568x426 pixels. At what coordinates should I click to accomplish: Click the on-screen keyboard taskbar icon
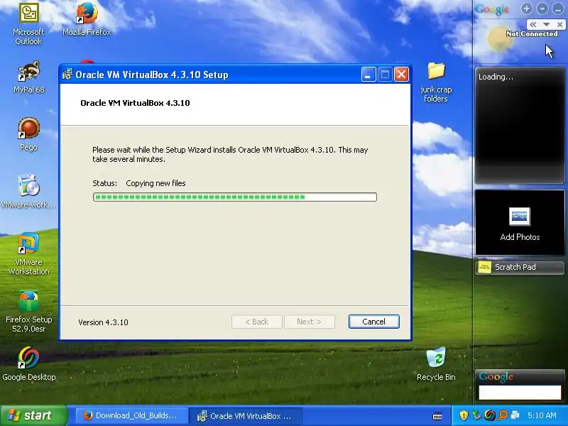click(437, 416)
